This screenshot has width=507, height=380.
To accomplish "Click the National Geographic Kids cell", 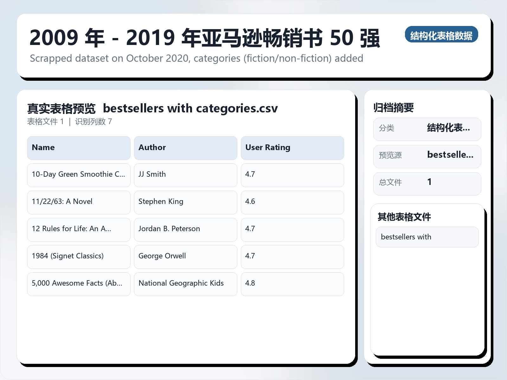I will (x=185, y=284).
